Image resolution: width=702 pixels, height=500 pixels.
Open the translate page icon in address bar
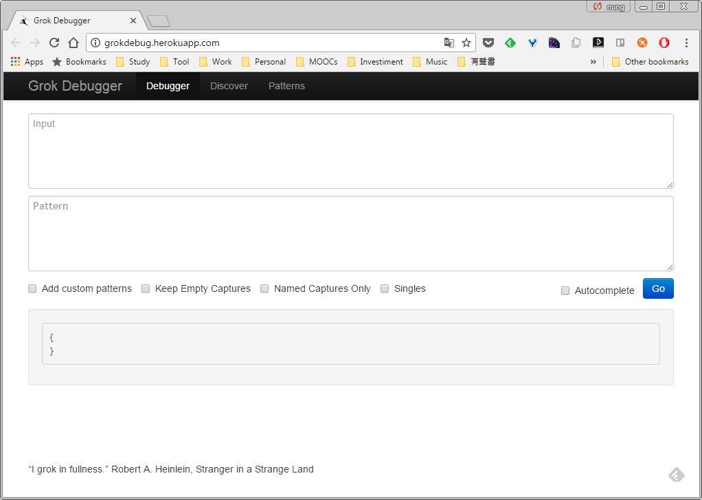[x=449, y=43]
